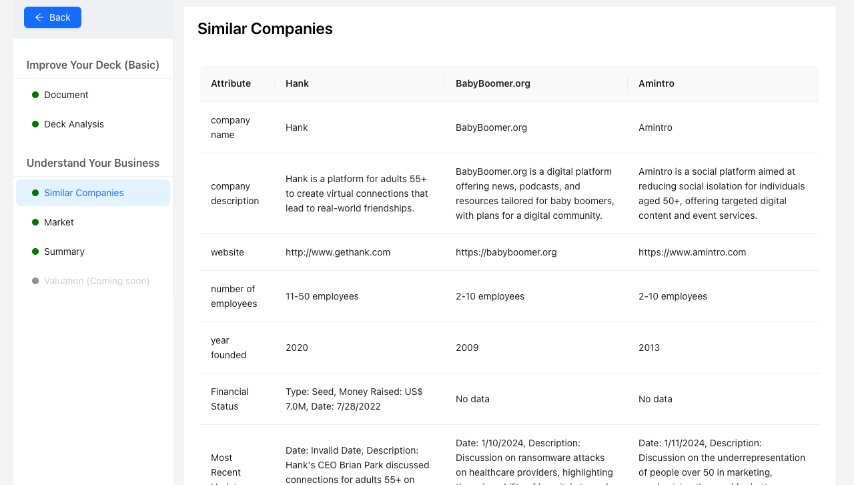The height and width of the screenshot is (485, 854).
Task: Click the green dot beside Market
Action: [35, 222]
